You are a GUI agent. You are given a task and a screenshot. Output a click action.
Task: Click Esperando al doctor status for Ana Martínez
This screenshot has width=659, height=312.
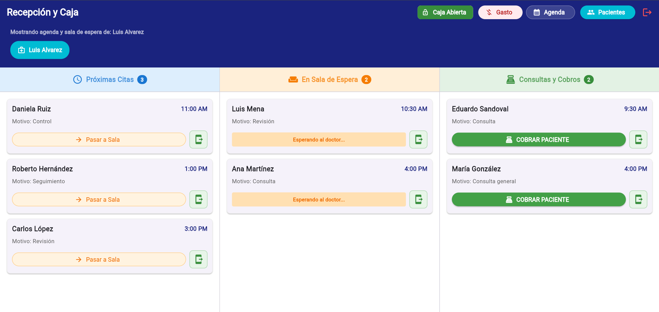point(318,199)
